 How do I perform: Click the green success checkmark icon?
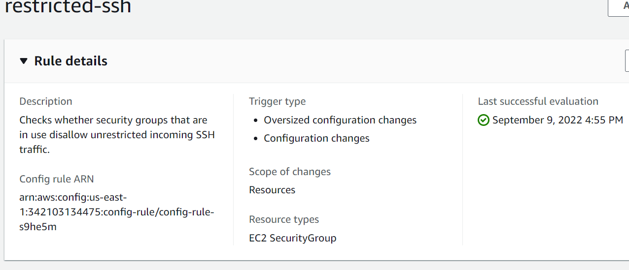484,120
